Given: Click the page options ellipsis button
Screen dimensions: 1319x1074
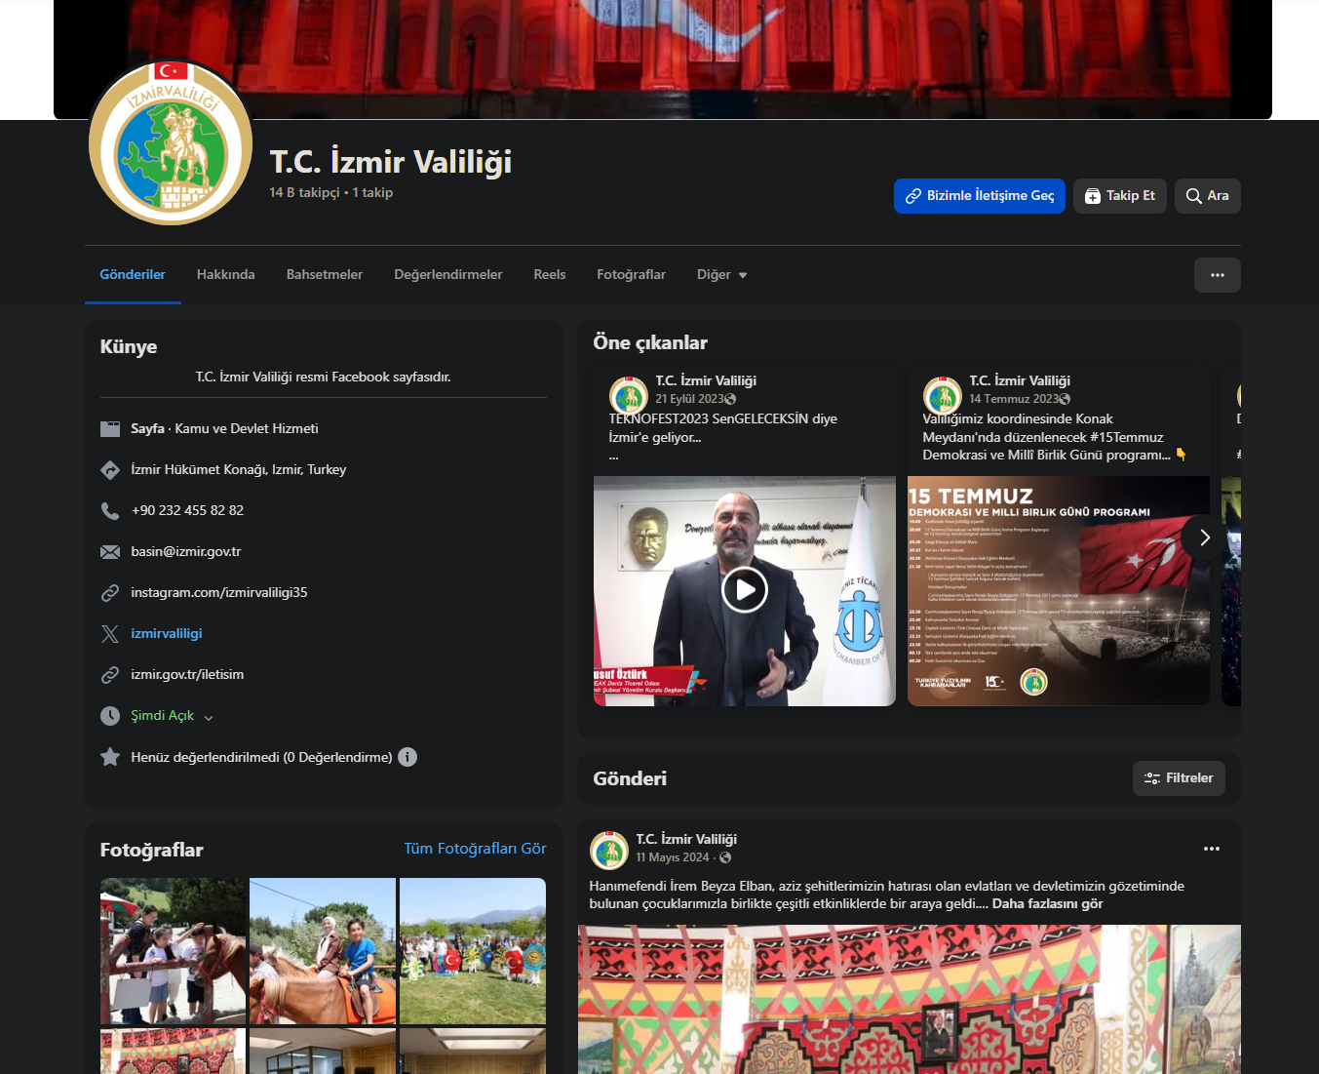Looking at the screenshot, I should tap(1217, 275).
